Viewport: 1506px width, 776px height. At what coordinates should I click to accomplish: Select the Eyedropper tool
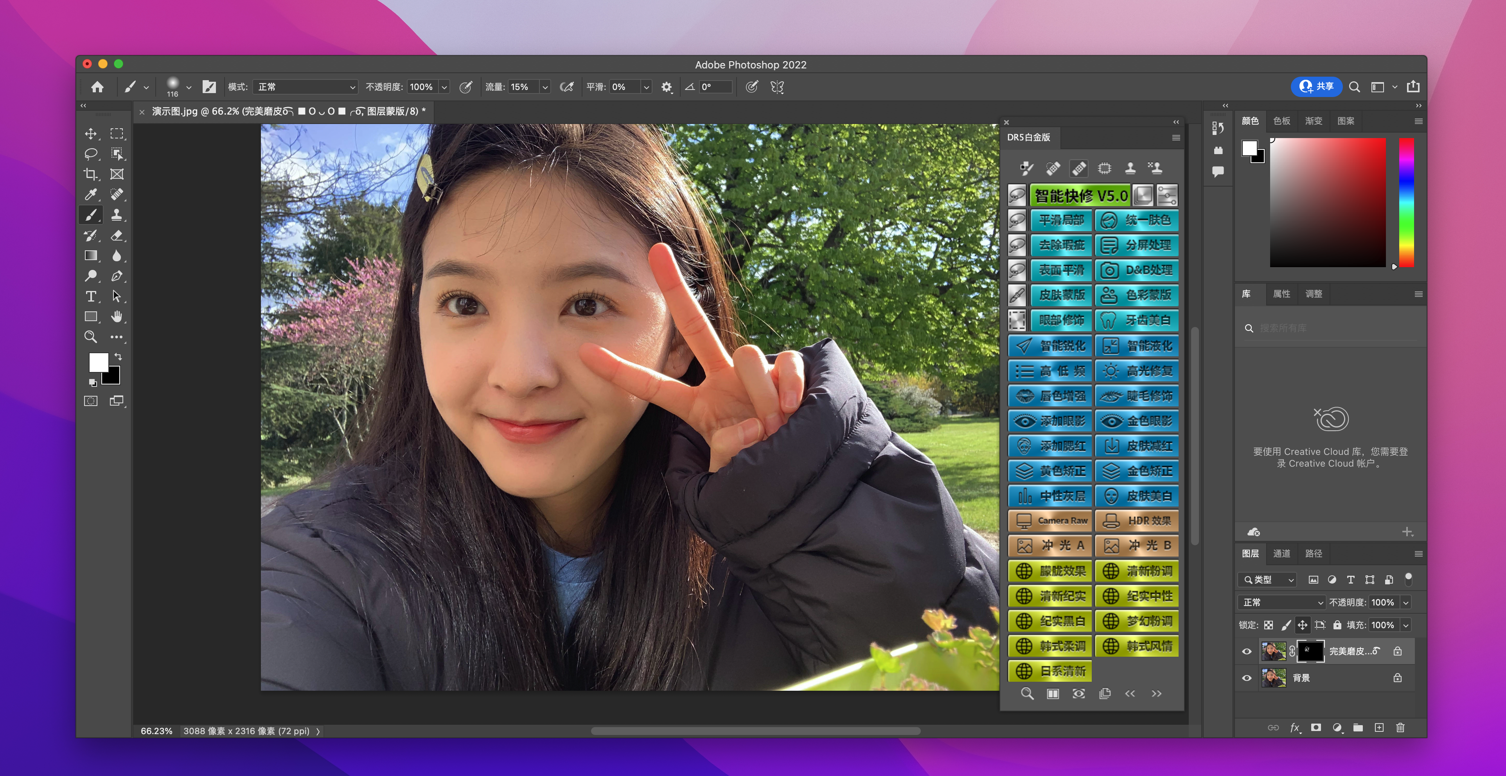(x=91, y=194)
